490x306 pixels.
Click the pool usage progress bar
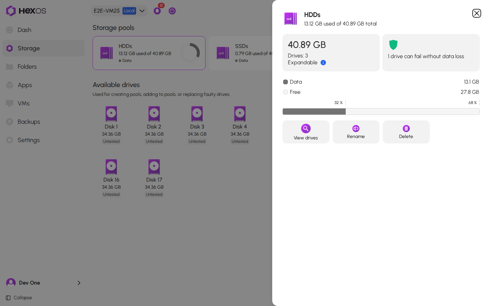[x=381, y=112]
